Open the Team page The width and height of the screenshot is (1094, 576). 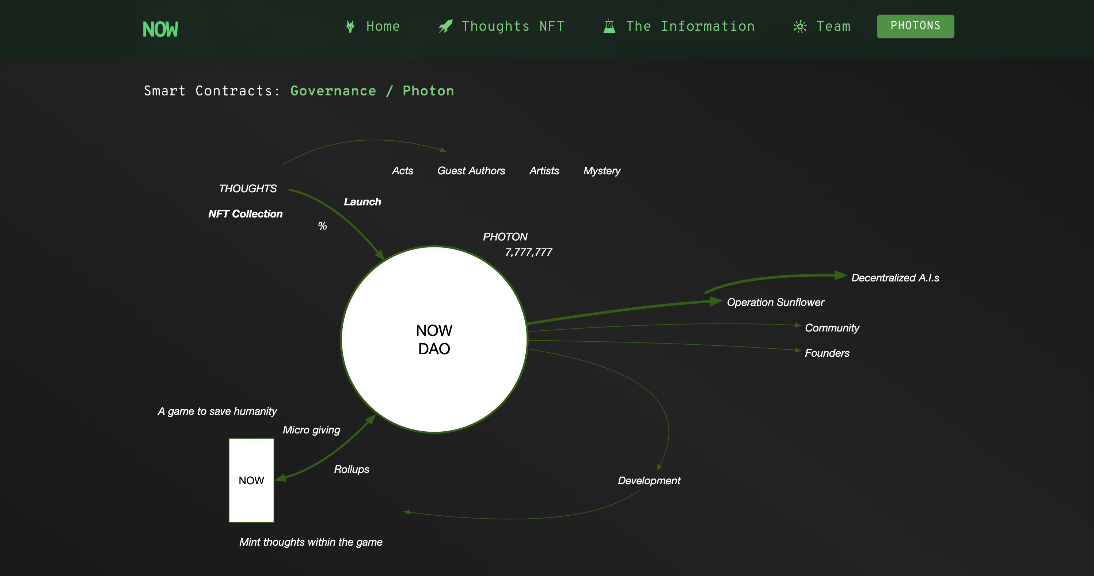[x=833, y=26]
